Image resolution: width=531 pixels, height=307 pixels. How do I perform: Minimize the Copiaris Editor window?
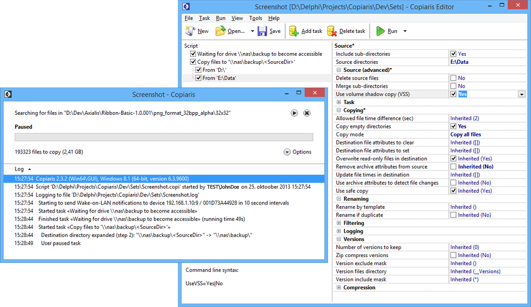[x=490, y=6]
